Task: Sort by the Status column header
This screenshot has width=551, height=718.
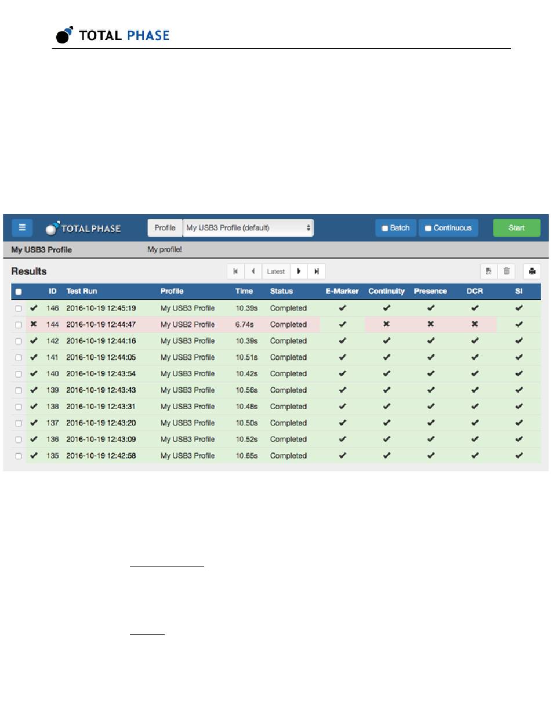Action: coord(281,291)
